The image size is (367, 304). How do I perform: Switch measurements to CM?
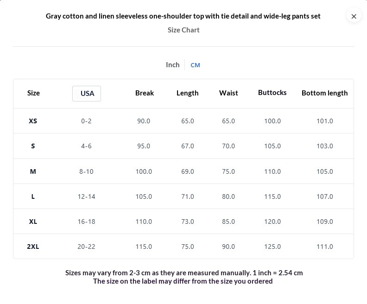click(195, 65)
